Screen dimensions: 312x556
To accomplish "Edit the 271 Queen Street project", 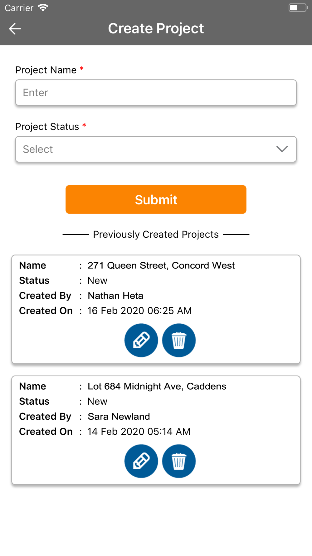I will (x=141, y=340).
